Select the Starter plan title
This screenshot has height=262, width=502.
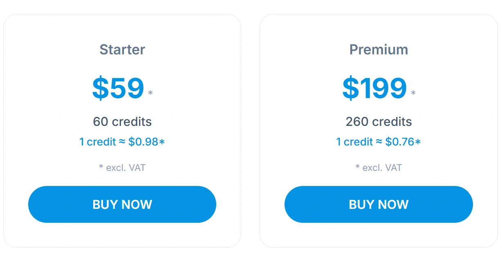122,50
